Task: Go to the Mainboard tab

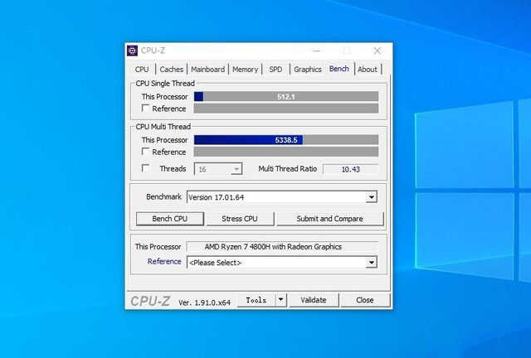Action: pos(207,70)
